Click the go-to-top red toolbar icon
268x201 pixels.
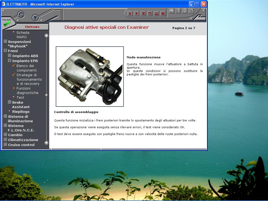point(143,14)
